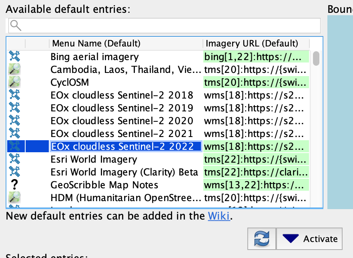Click the satellite icon beside Bing aerial imagery
This screenshot has width=353, height=258.
(14, 57)
